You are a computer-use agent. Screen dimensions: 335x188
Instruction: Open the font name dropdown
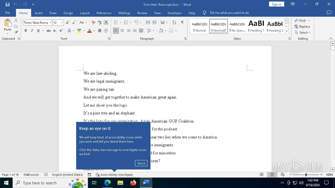50,23
